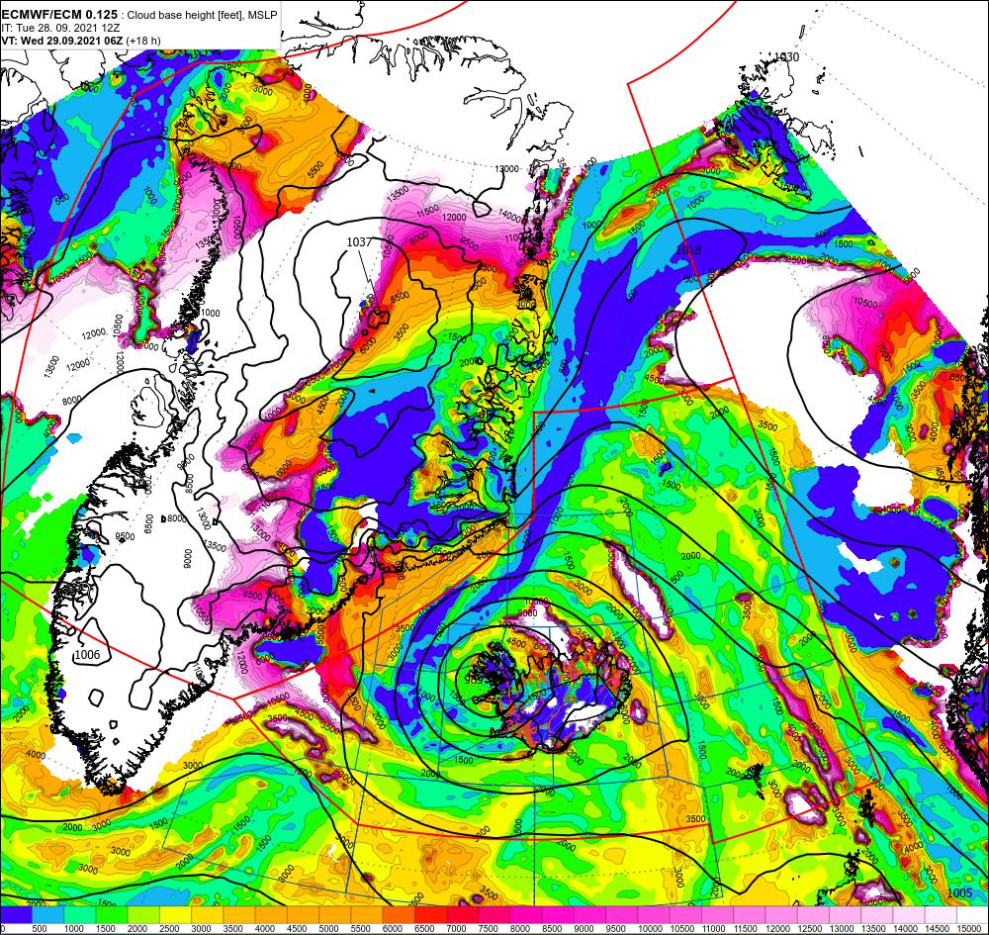Click the 7500 legend value

(x=489, y=929)
